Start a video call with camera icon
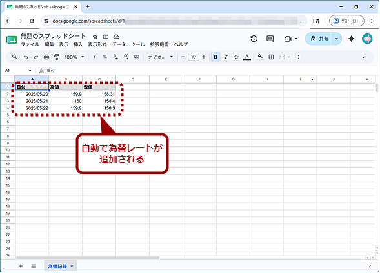Screen dimensions: 380x273 (288, 39)
